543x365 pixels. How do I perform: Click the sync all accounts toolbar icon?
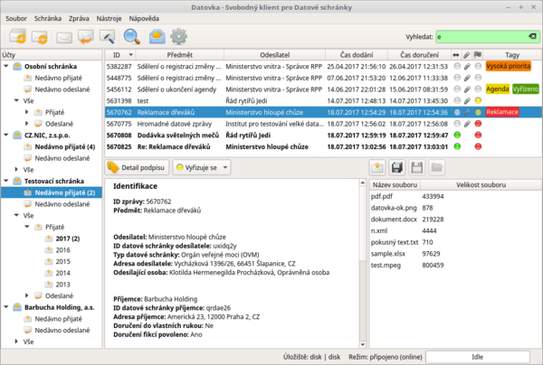tap(17, 37)
